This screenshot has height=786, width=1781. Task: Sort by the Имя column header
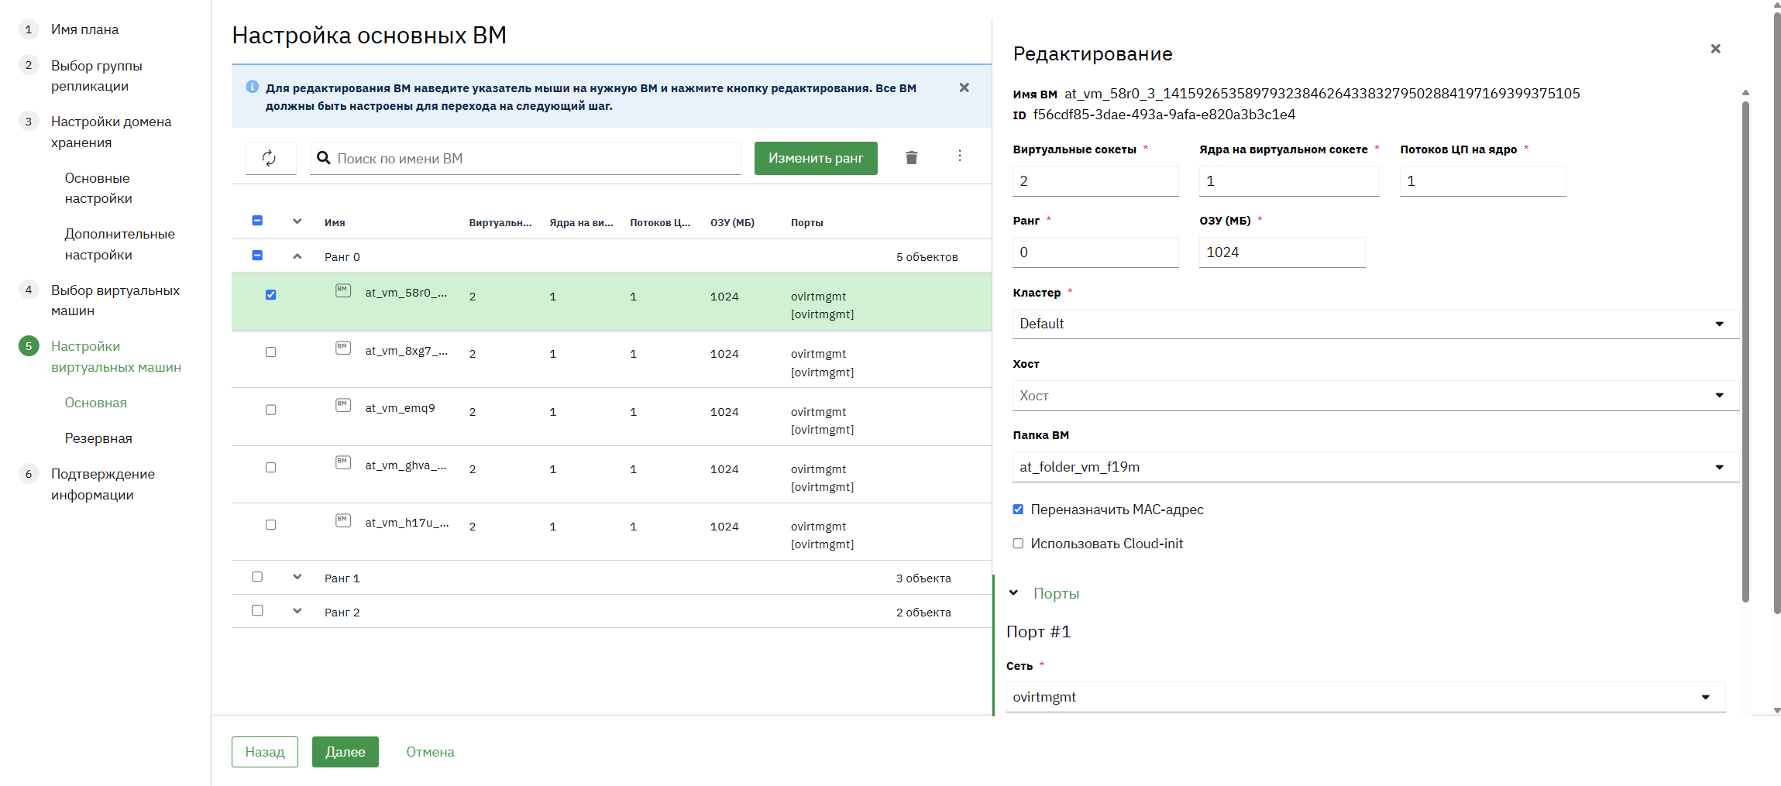click(335, 222)
